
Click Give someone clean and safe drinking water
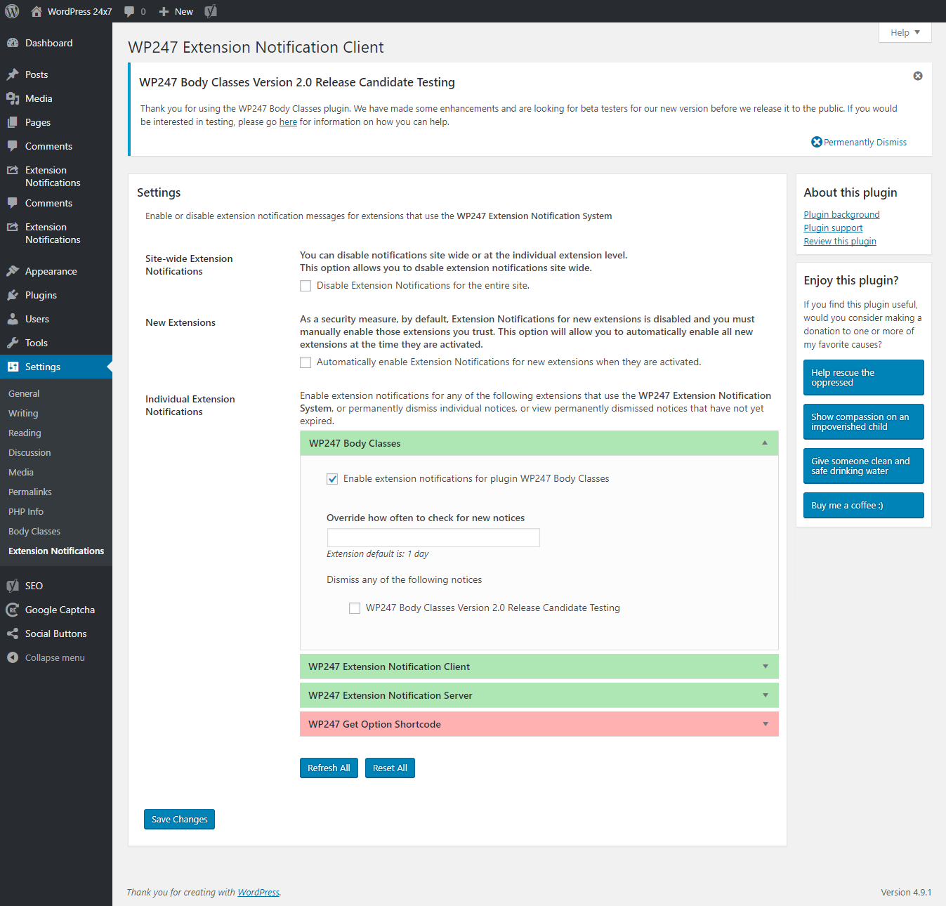pos(864,466)
